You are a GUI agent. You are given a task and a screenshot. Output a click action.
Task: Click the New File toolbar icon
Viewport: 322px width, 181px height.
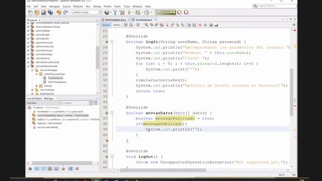[x=30, y=12]
